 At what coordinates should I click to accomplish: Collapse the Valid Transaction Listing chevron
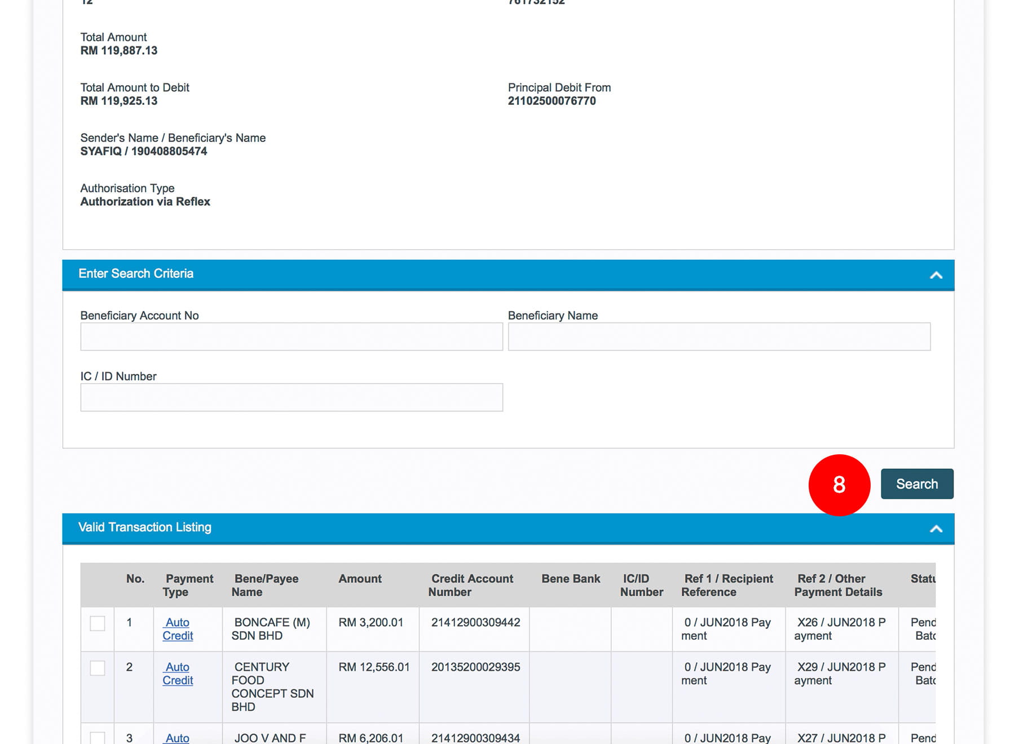coord(935,529)
